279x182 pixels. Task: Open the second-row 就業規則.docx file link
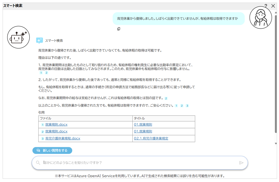(56, 132)
